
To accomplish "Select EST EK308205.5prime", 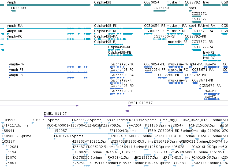I will click(x=87, y=152).
